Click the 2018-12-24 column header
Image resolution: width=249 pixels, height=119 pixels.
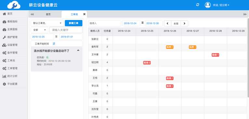(x=124, y=31)
